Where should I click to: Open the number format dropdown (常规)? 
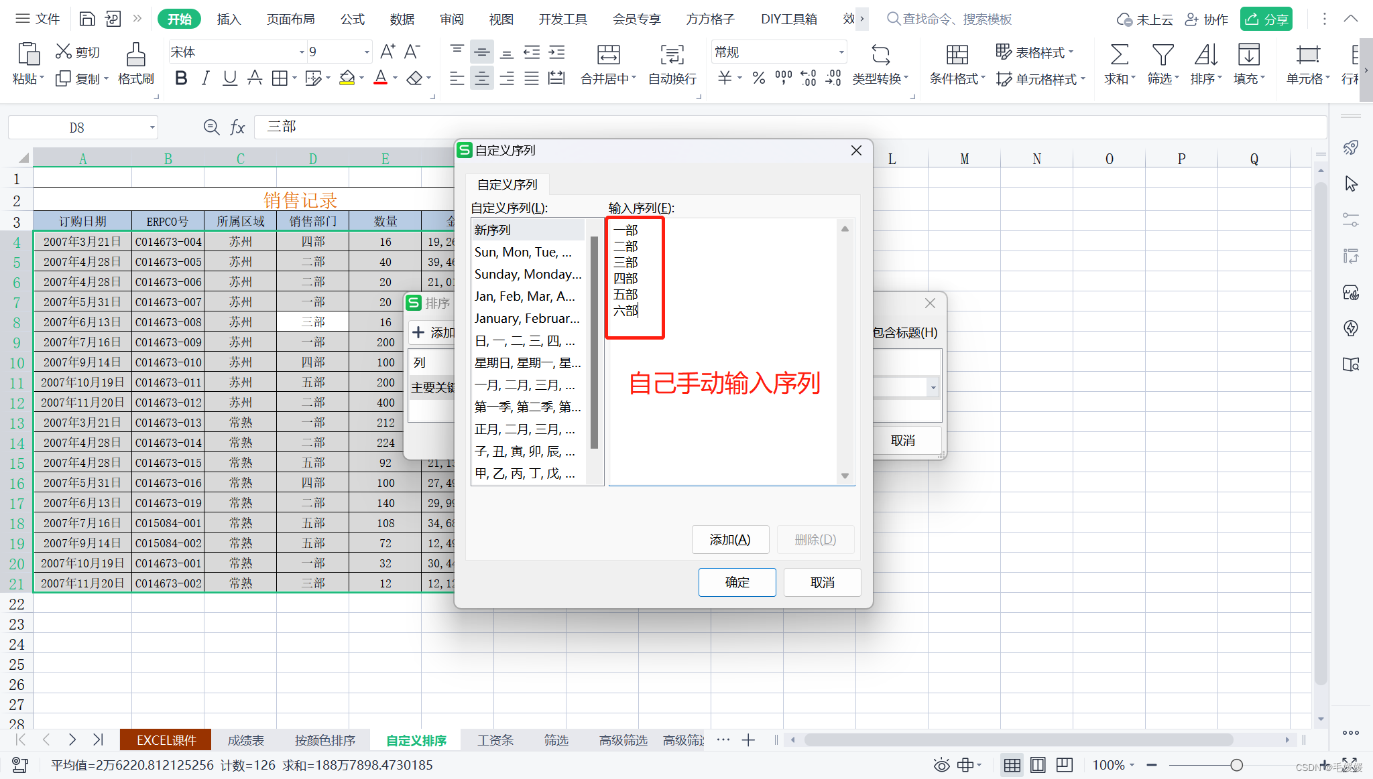point(841,52)
